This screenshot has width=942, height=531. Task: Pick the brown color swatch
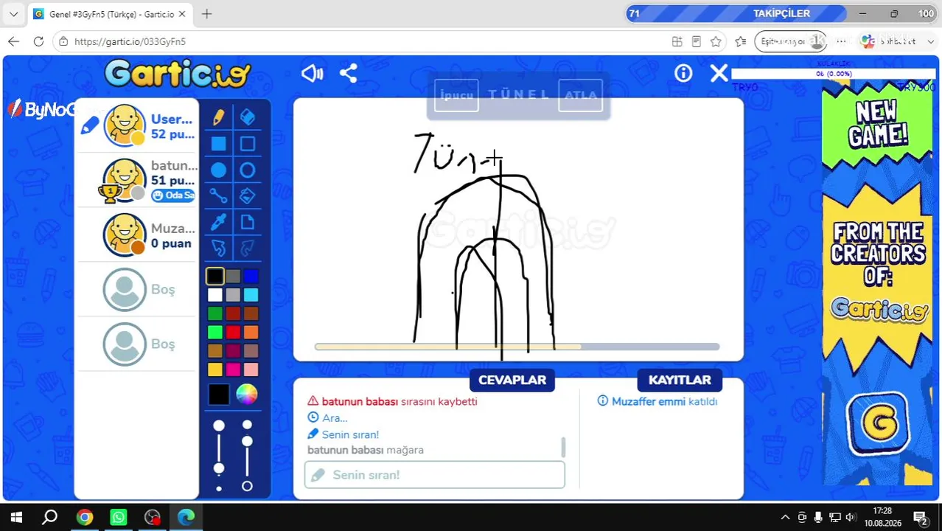[x=251, y=313]
